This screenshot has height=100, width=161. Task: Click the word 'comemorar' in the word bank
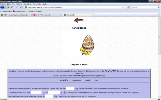tap(77, 80)
